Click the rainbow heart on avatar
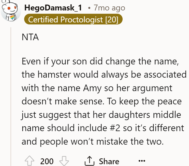This screenshot has height=166, width=189. pyautogui.click(x=12, y=18)
